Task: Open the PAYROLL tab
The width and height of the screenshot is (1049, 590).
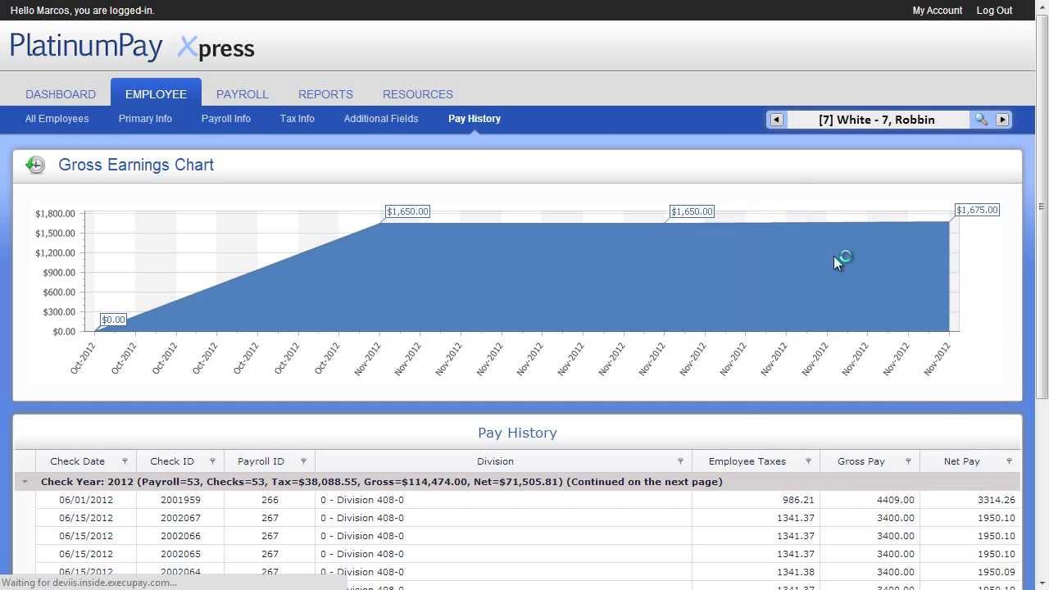Action: click(x=242, y=94)
